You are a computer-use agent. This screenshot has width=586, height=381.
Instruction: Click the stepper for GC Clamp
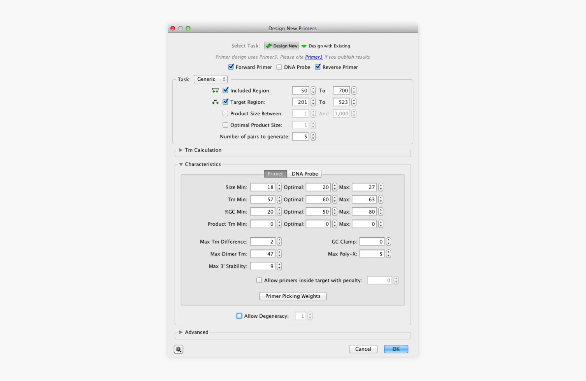(388, 242)
